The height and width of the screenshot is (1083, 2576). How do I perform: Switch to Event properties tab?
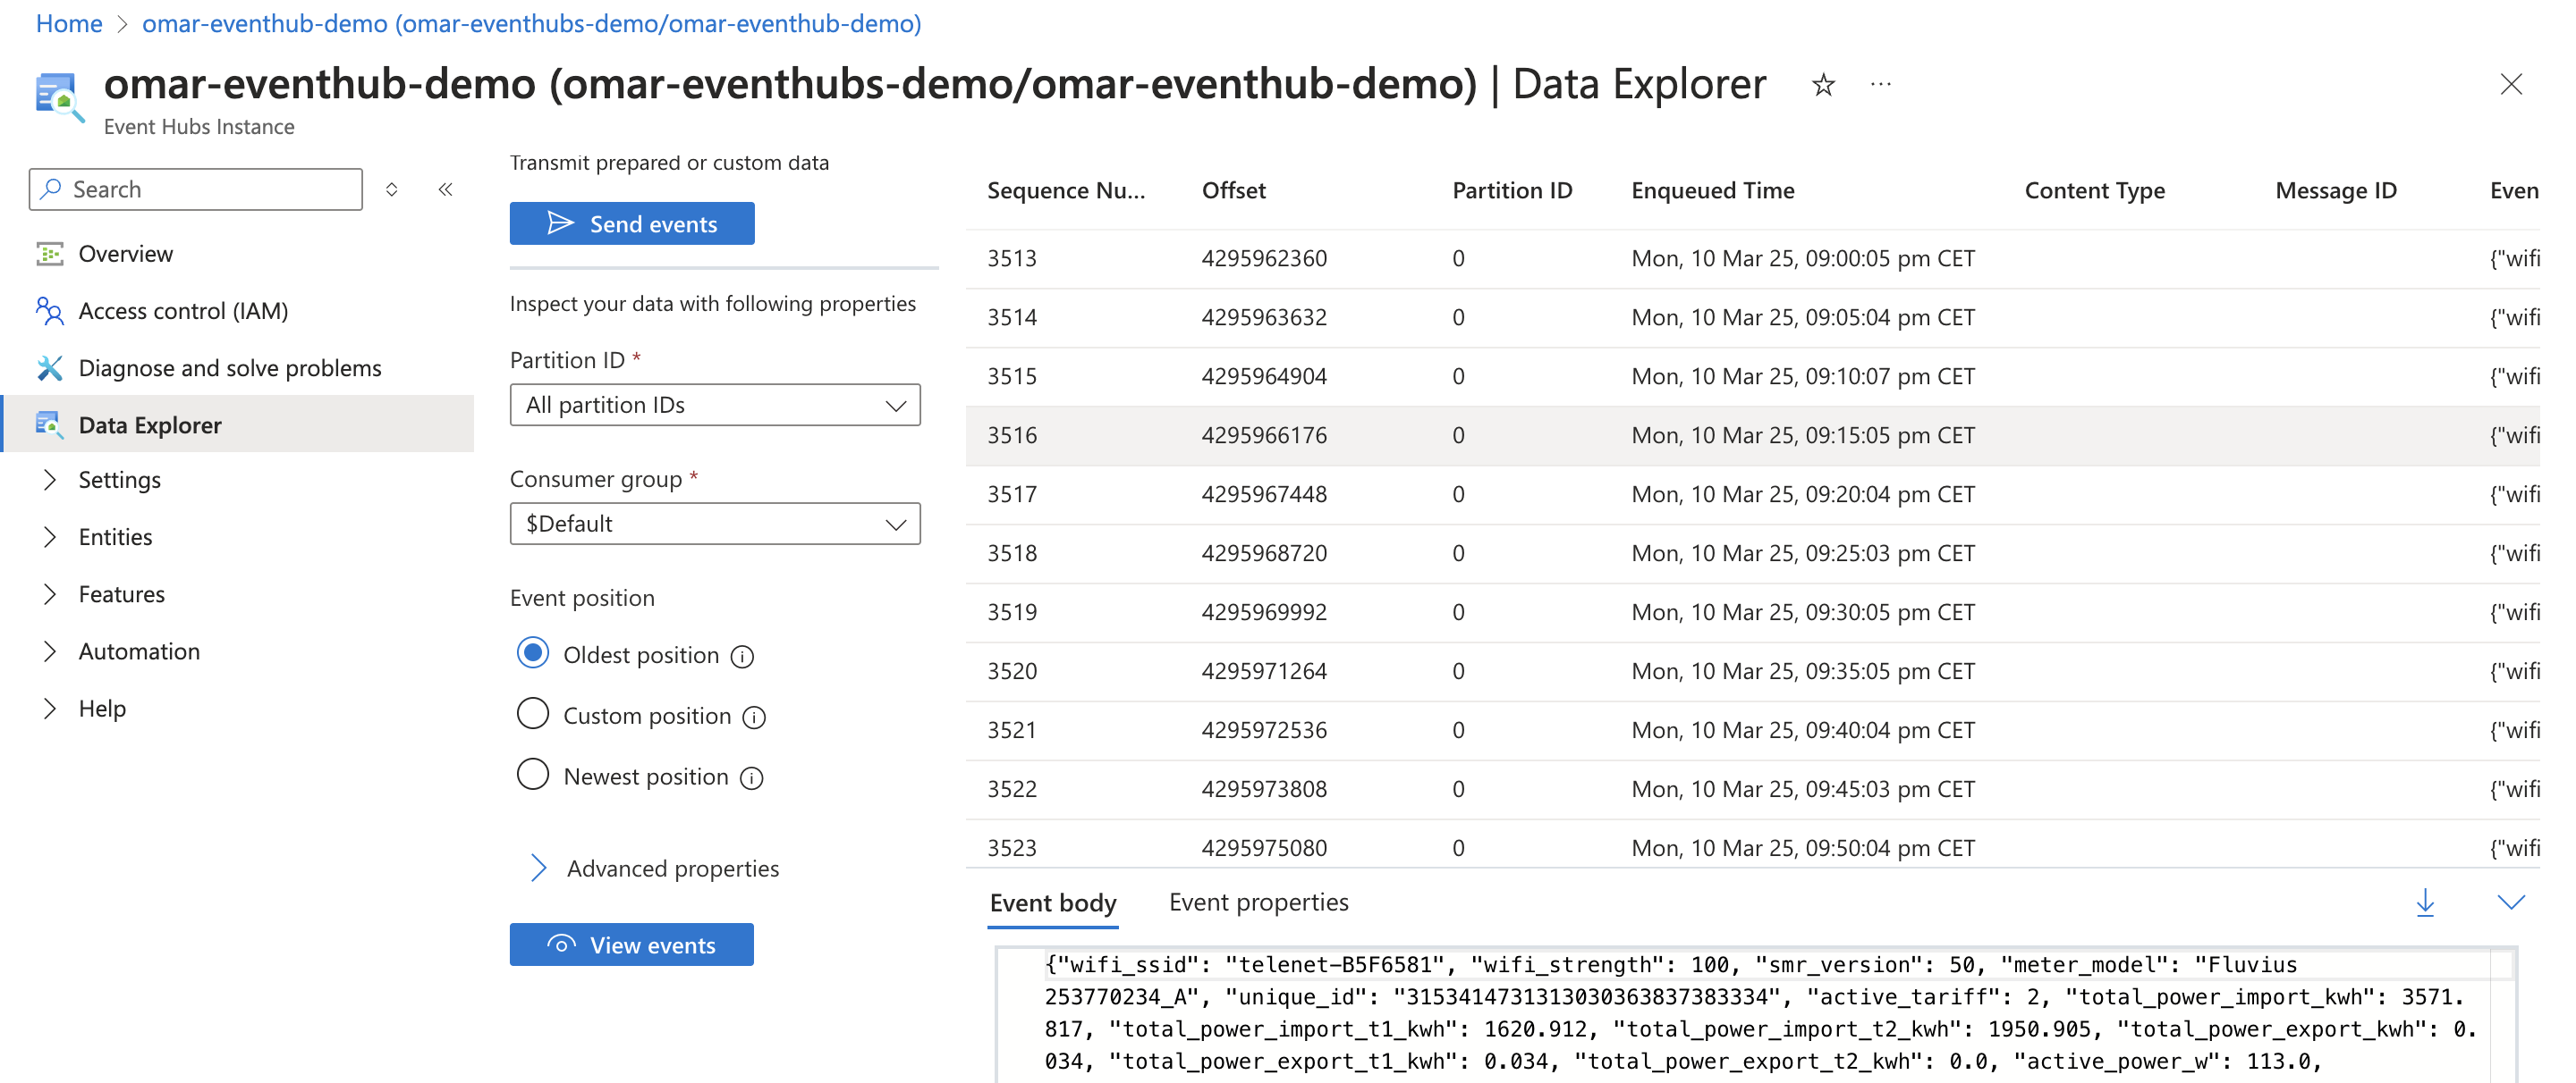1258,902
